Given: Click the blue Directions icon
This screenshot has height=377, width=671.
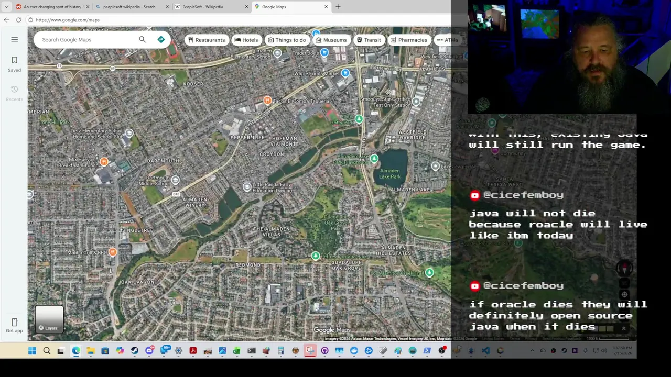Looking at the screenshot, I should coord(161,39).
